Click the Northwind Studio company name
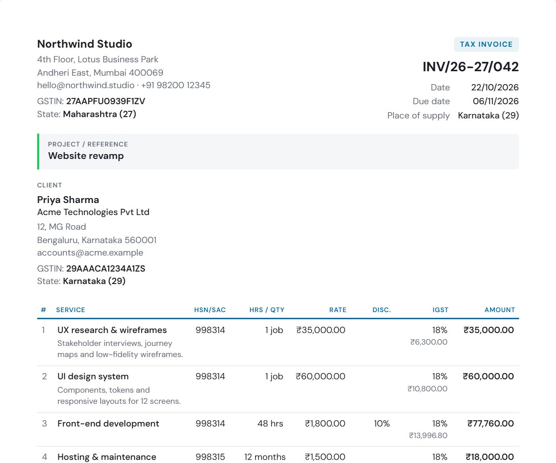556x463 pixels. click(85, 44)
